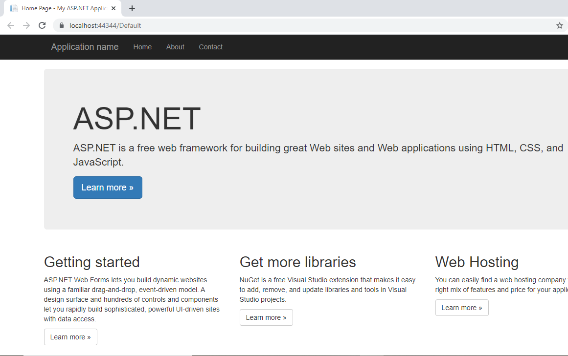Image resolution: width=568 pixels, height=356 pixels.
Task: Click the large ASP.NET heading
Action: point(137,119)
